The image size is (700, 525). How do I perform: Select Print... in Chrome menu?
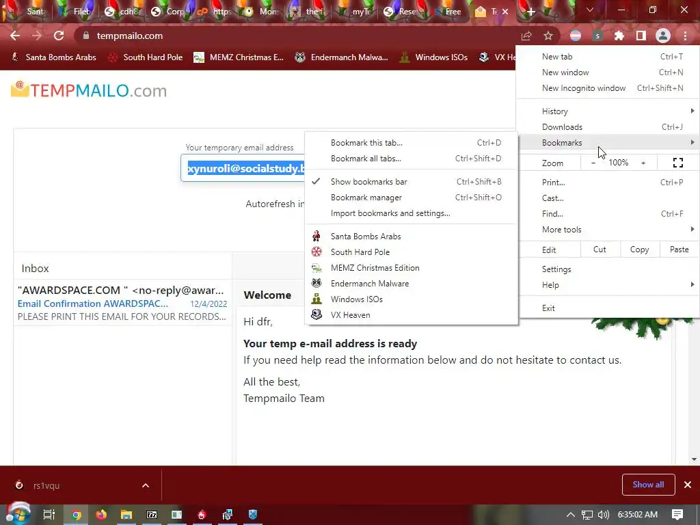pos(608,182)
